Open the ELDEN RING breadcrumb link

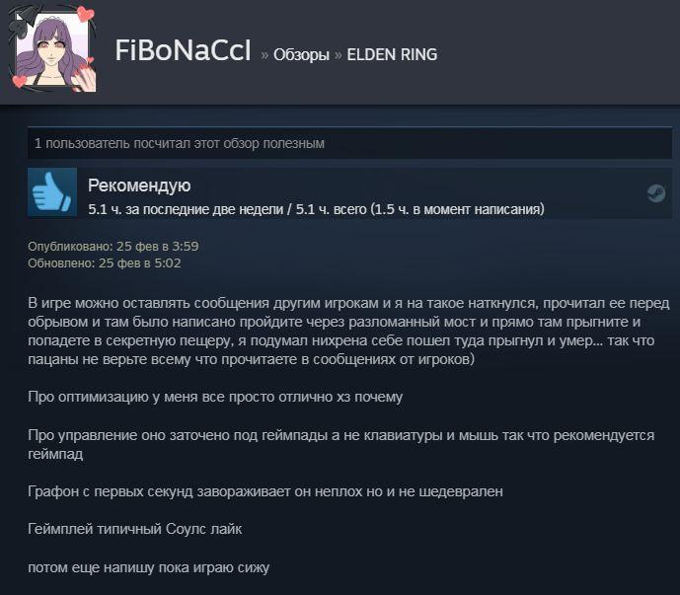tap(392, 54)
